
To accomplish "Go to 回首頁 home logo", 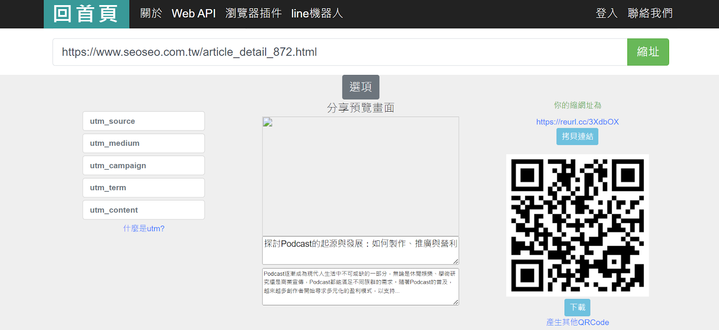I will [x=86, y=14].
